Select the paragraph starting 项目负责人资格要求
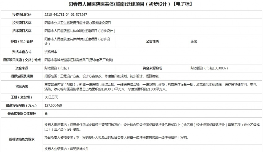263x152 pixels. click(x=117, y=137)
